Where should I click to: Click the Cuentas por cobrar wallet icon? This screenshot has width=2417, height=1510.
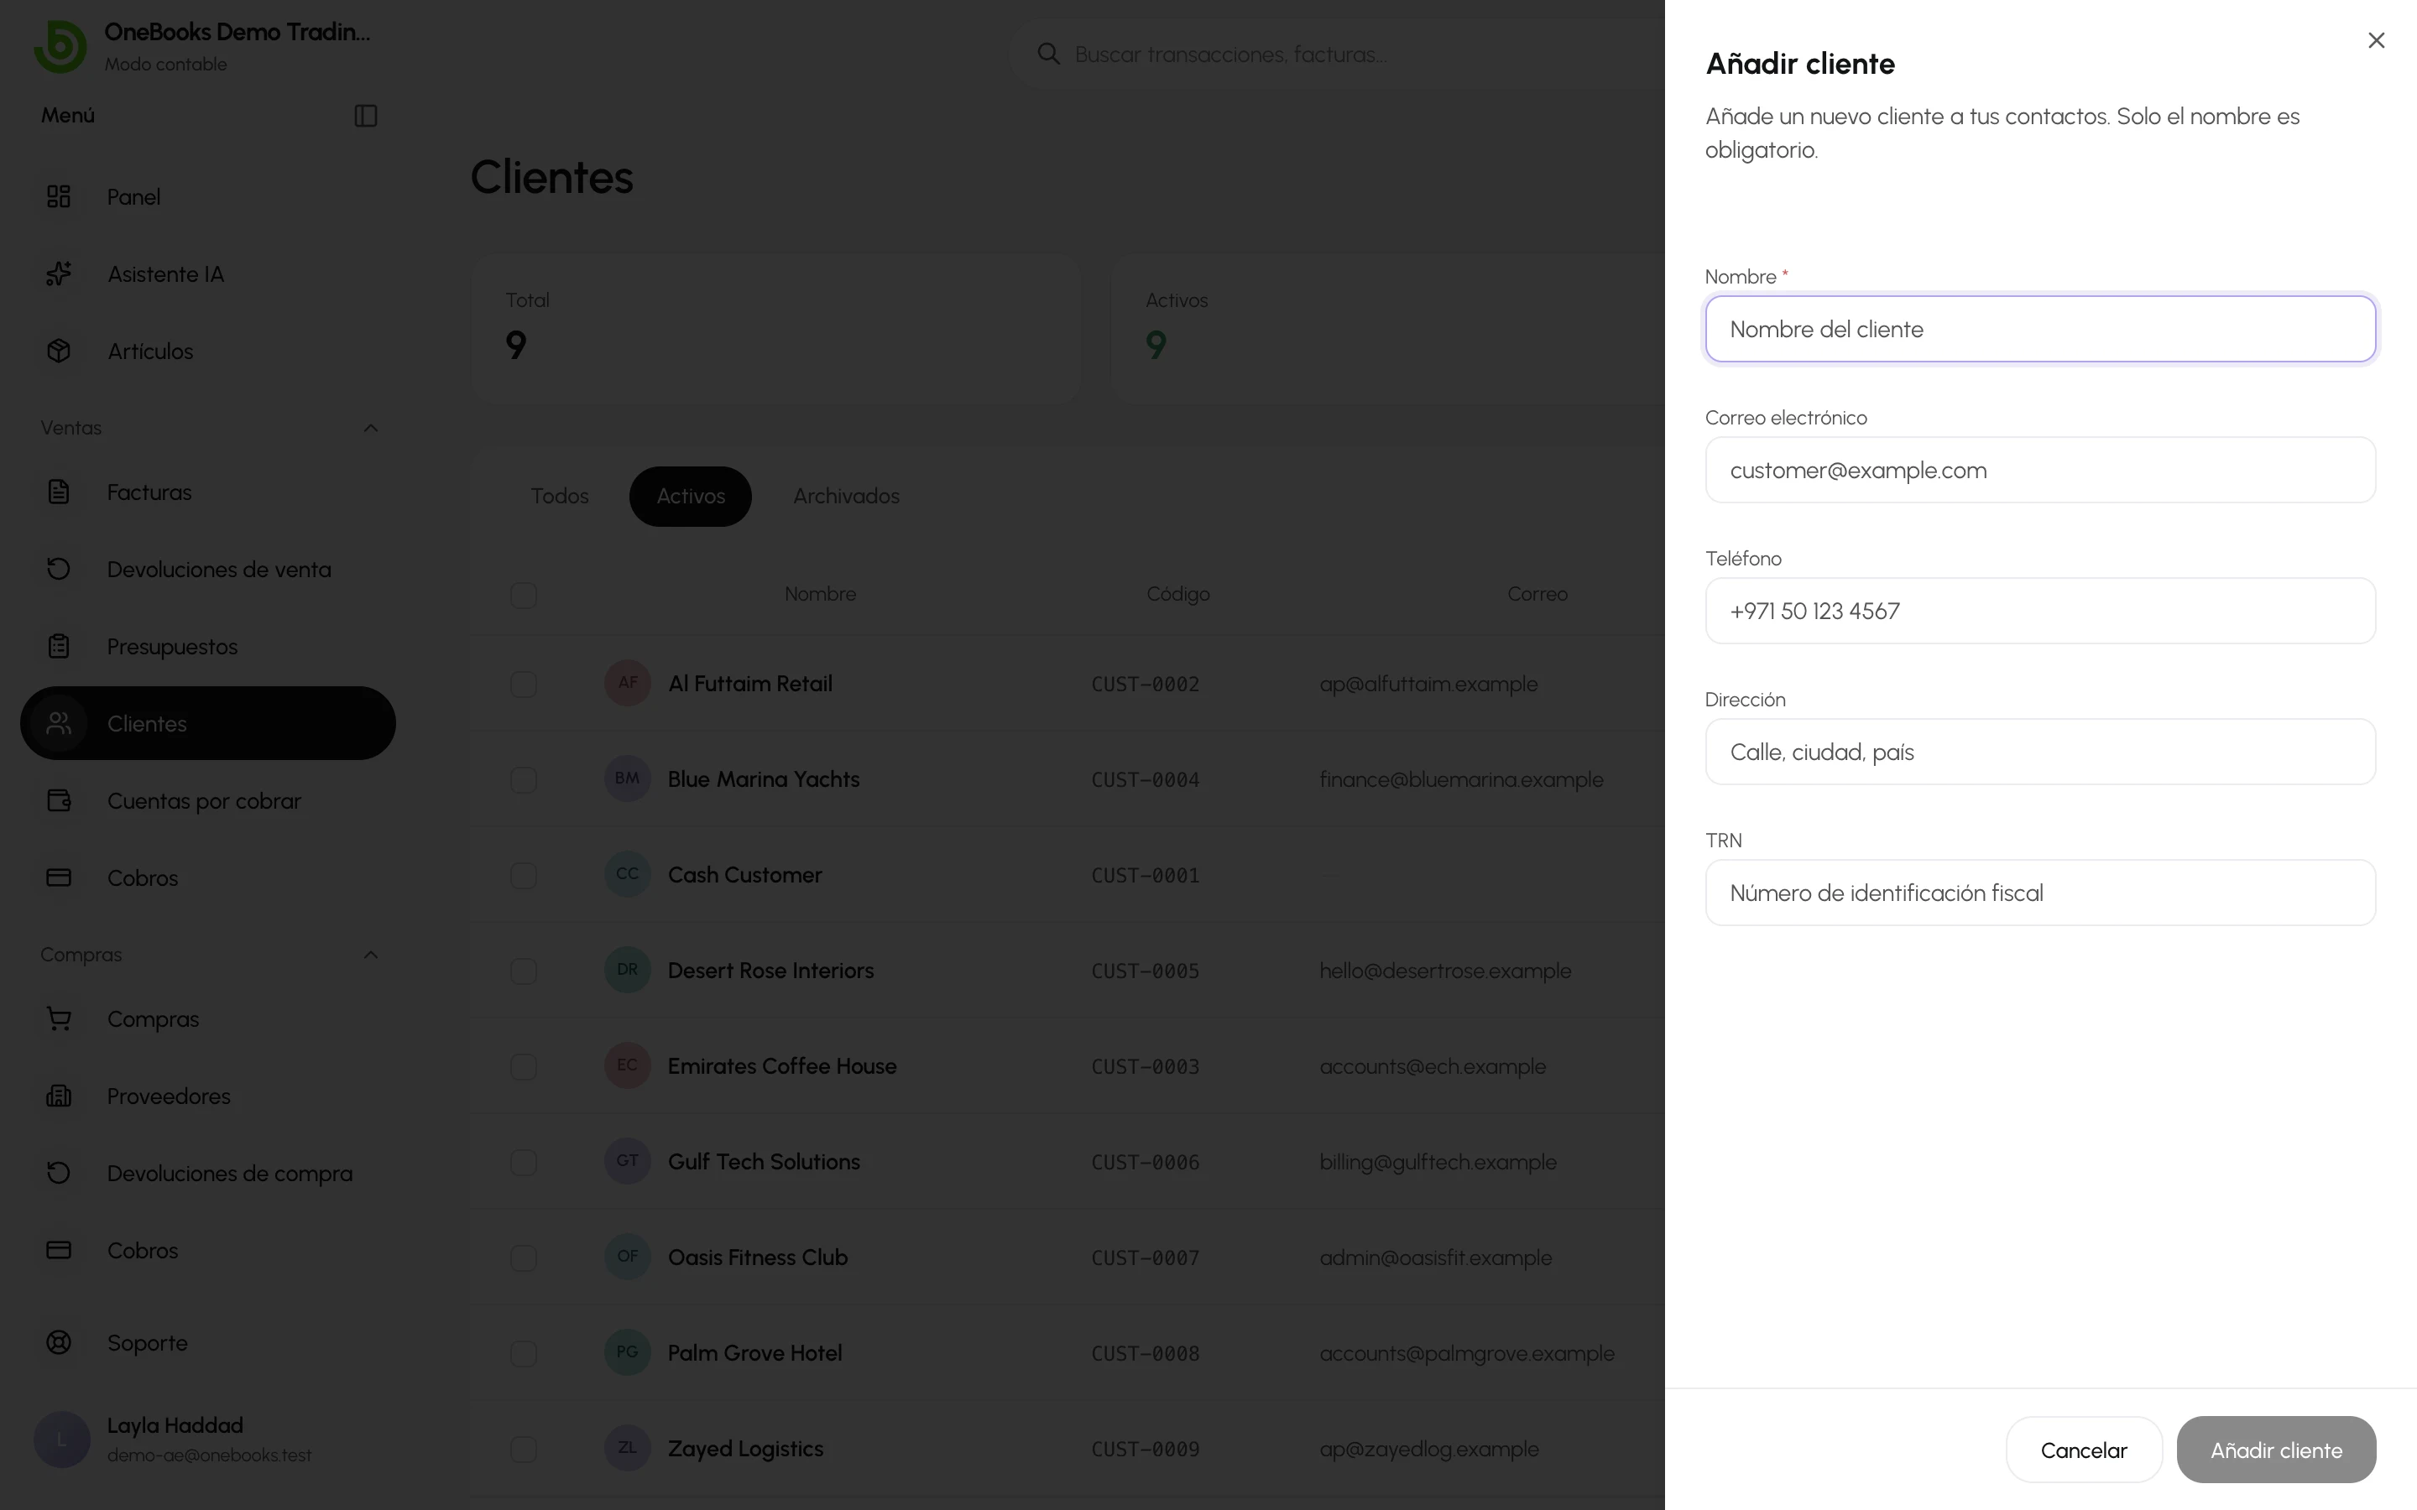pyautogui.click(x=59, y=801)
